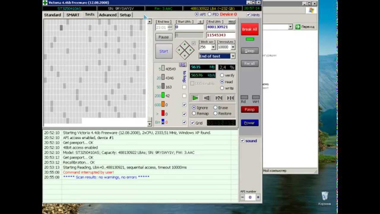Open the Recycle Bin on desktop

click(324, 198)
